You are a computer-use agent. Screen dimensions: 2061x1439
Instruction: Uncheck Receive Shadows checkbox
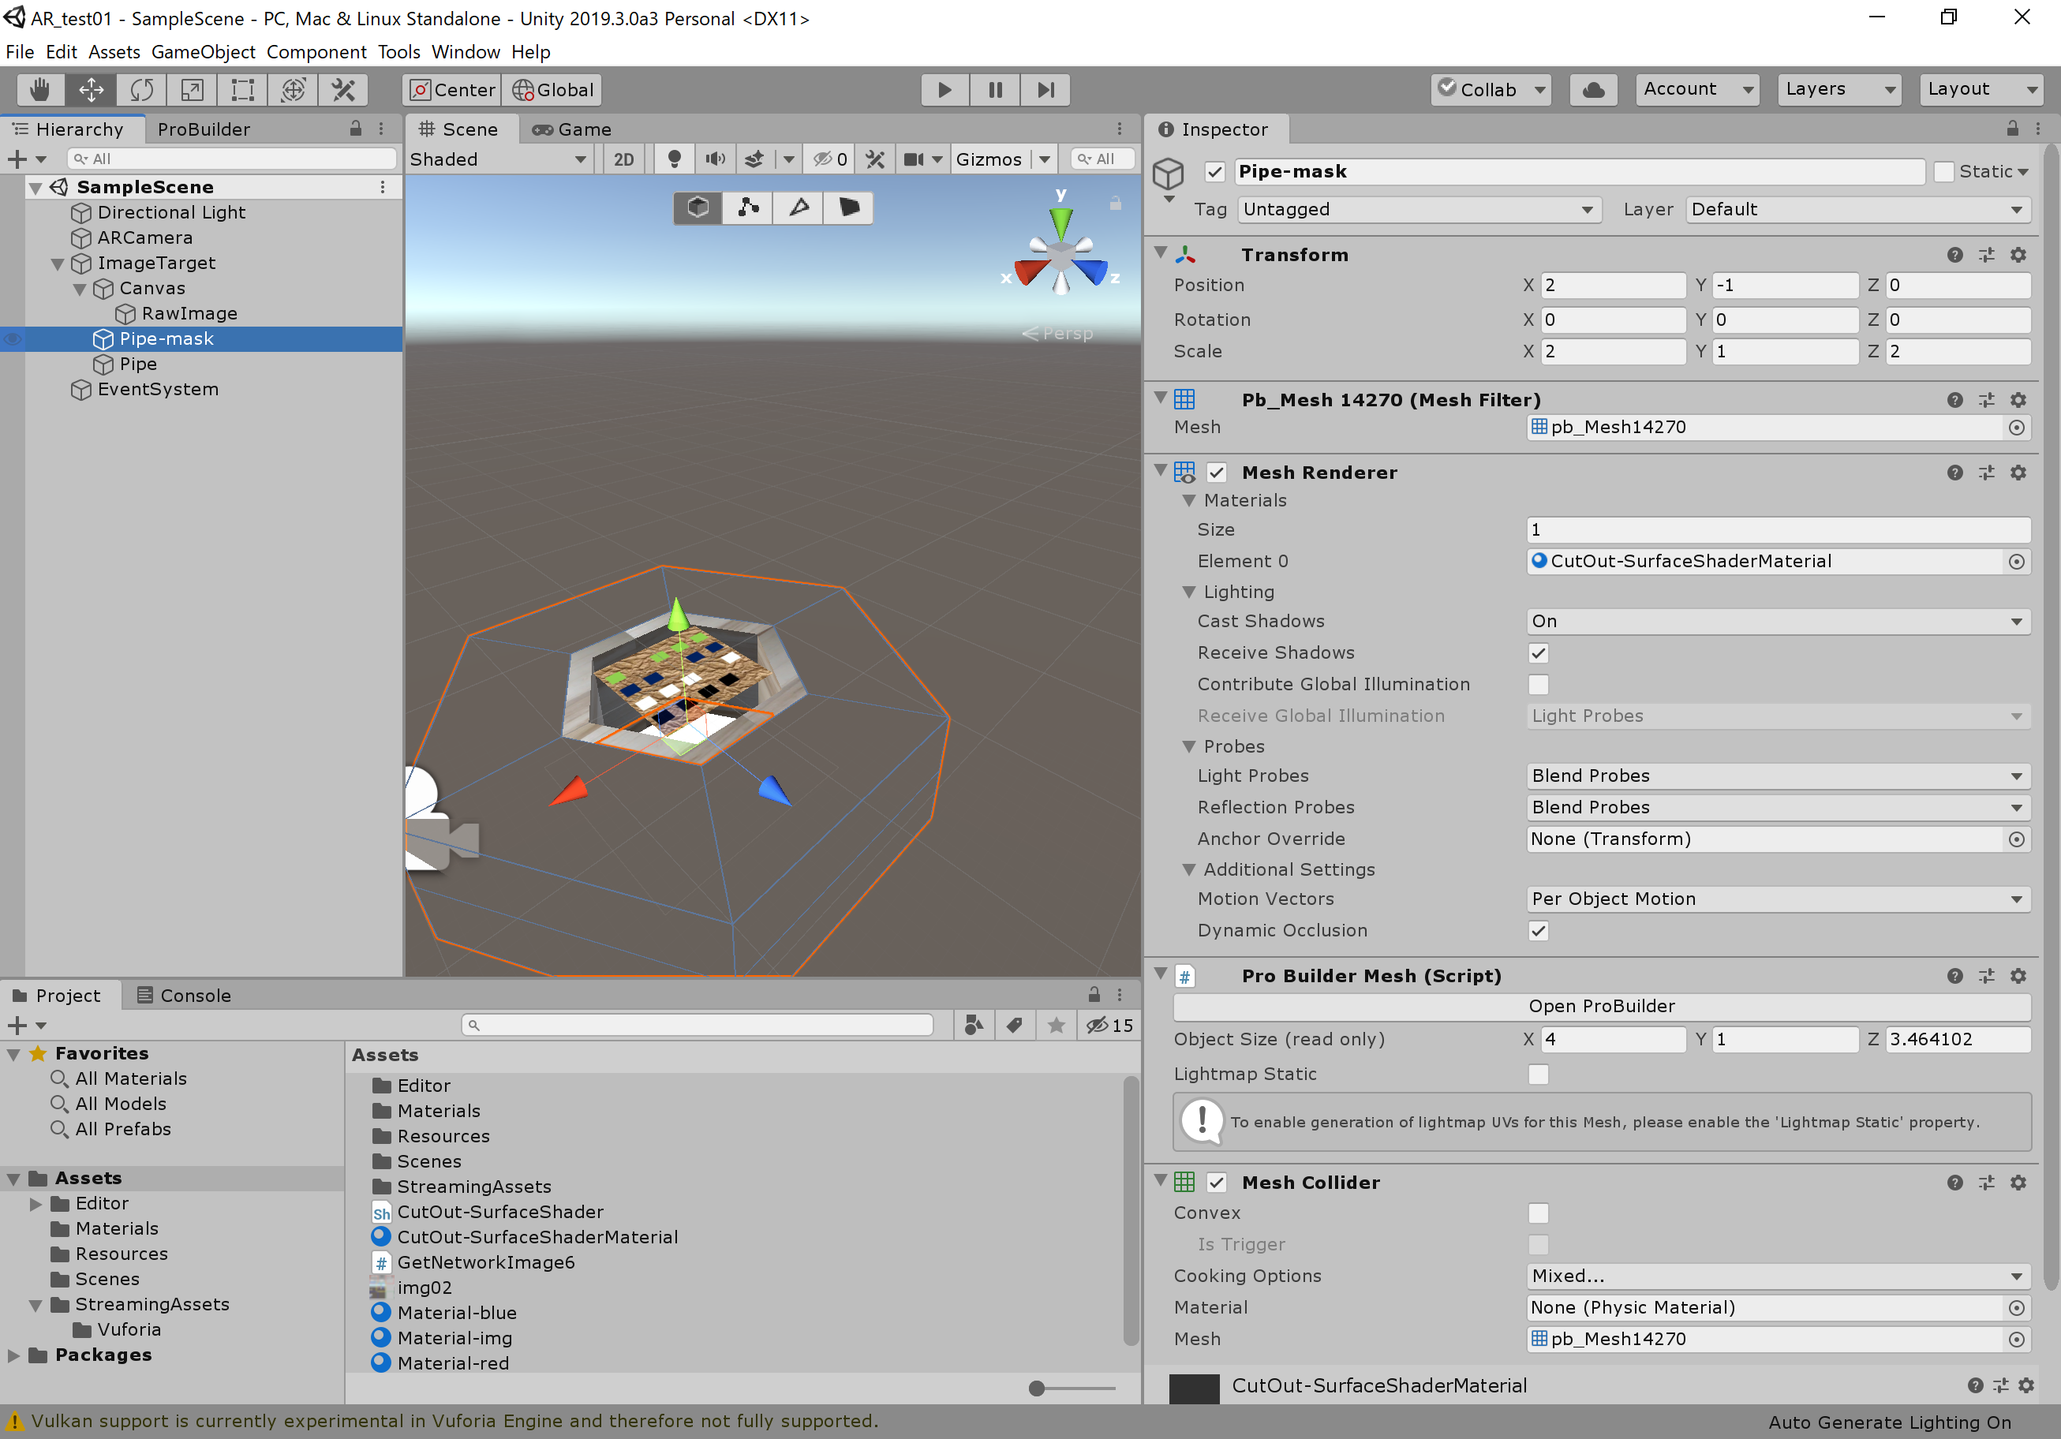point(1538,652)
